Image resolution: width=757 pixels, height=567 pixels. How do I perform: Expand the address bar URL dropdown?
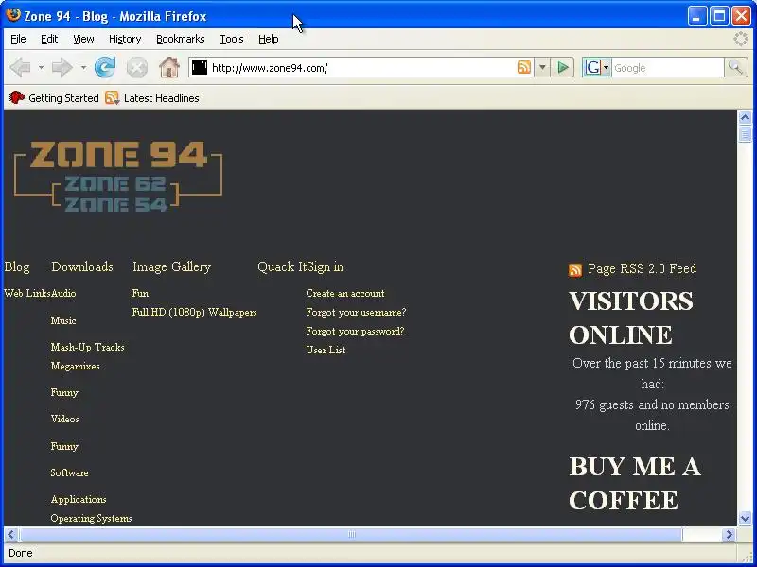542,67
